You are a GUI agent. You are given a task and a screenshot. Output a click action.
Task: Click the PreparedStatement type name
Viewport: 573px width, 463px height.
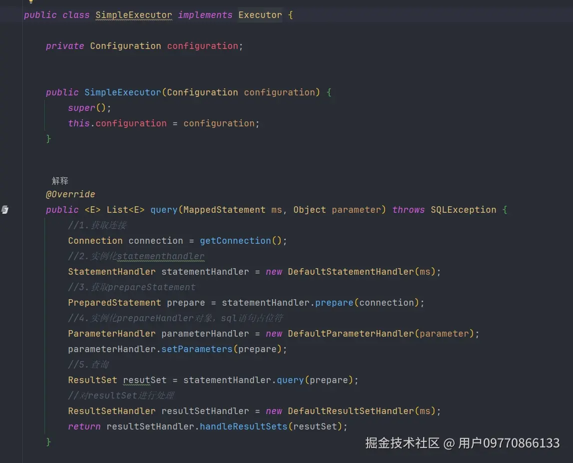tap(114, 303)
